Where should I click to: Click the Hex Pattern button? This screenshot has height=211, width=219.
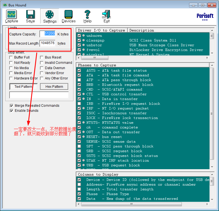coord(54,86)
